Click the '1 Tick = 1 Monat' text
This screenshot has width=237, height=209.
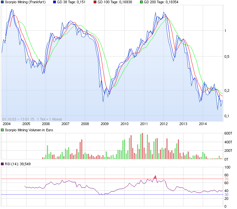pos(49,119)
